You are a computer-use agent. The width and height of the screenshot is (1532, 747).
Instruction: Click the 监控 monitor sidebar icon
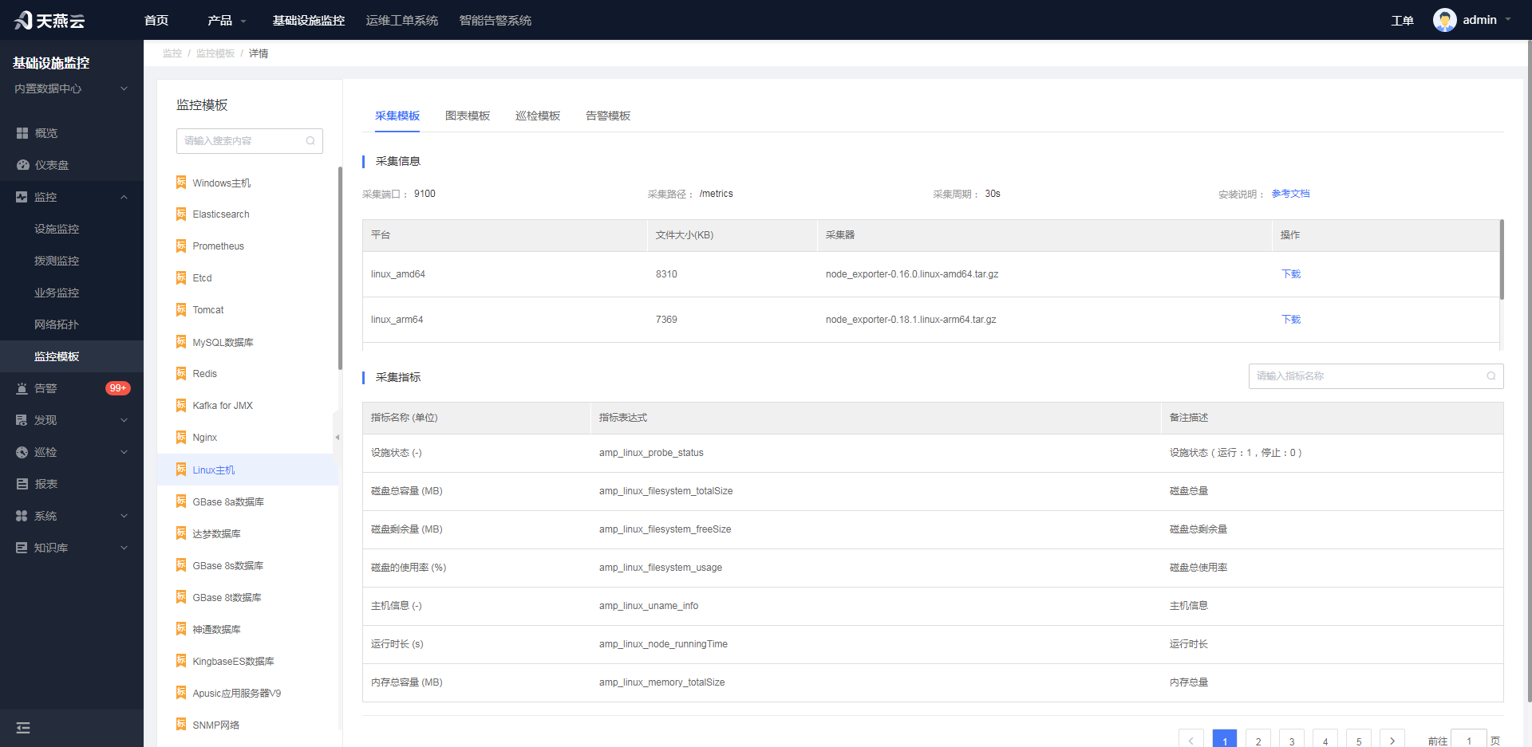tap(22, 197)
